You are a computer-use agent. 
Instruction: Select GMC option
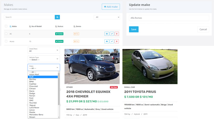[x=43, y=101]
